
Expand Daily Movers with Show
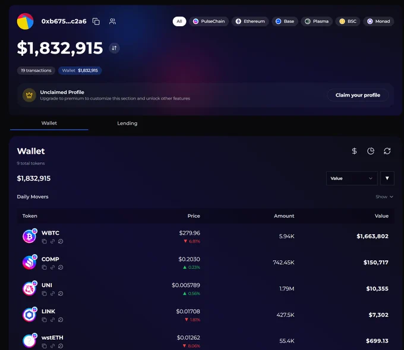384,197
